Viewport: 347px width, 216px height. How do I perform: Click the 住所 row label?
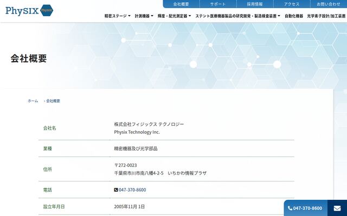tap(47, 169)
